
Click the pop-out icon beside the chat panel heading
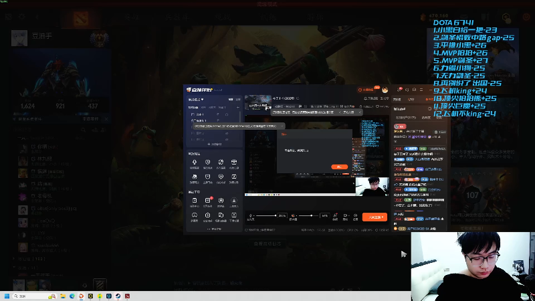point(429,109)
